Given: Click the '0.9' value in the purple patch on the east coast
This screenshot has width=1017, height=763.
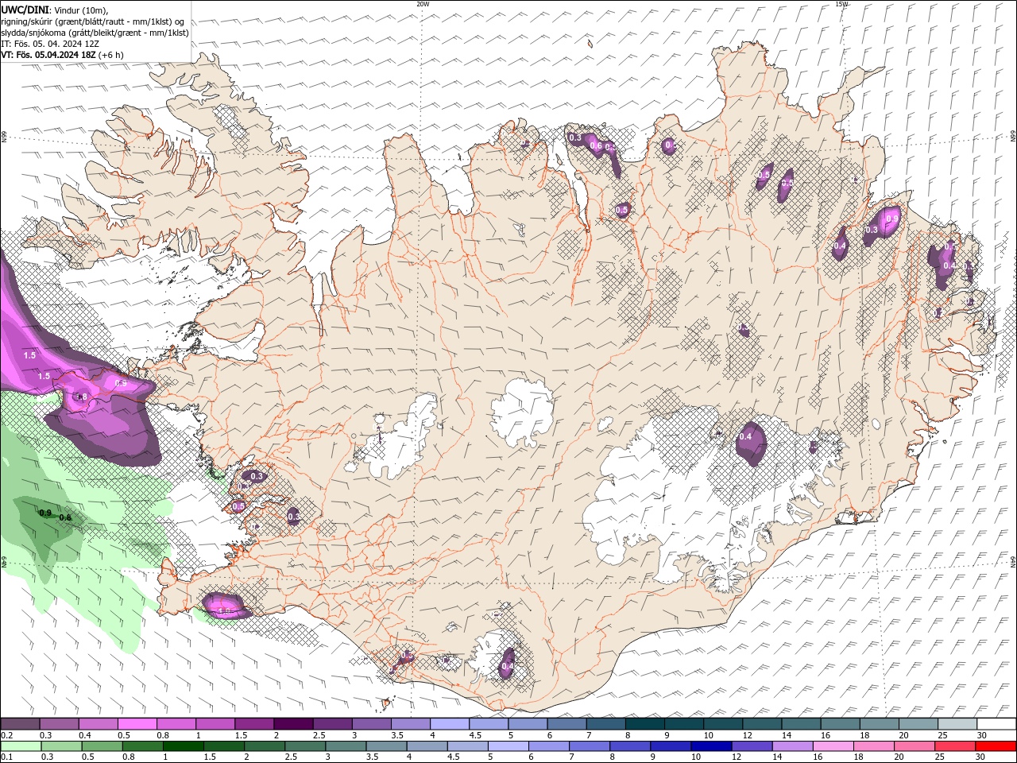Looking at the screenshot, I should coord(892,219).
